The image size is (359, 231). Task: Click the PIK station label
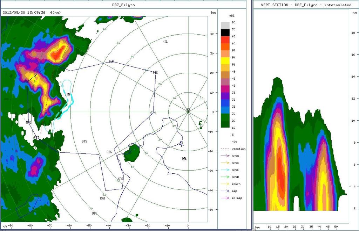[155, 73]
